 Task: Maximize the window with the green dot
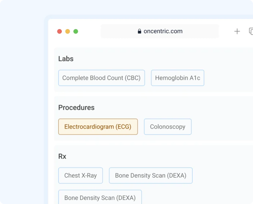(76, 31)
